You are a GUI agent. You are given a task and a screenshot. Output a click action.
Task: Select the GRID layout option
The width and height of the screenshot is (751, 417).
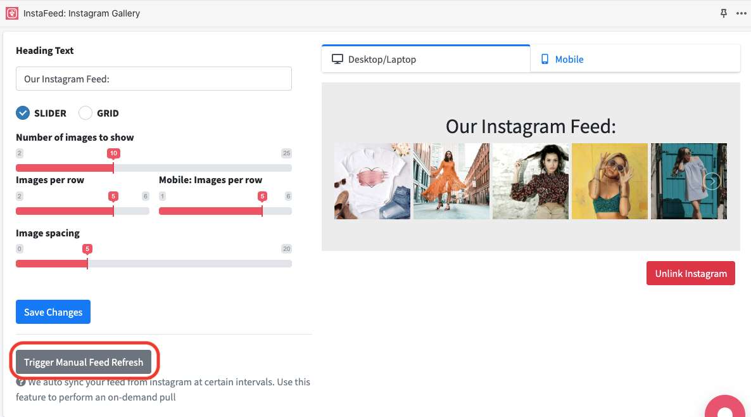click(x=85, y=113)
